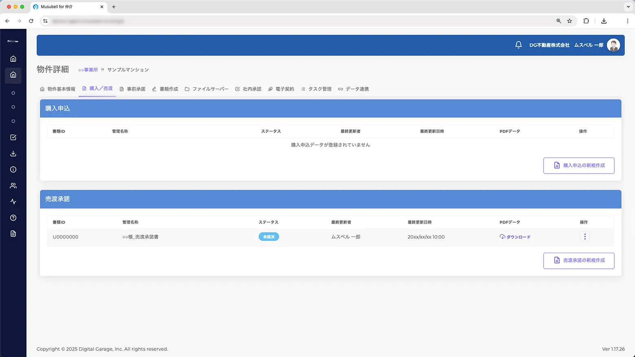Switch to the タスク管理 tab
Screen dimensions: 635x357
316,89
